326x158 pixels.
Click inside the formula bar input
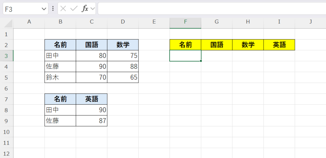pos(210,9)
